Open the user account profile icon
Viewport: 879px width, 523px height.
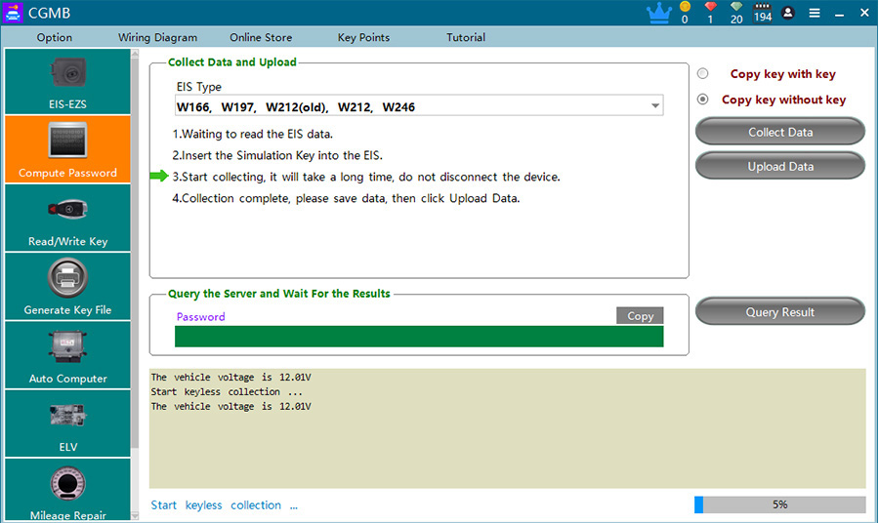(788, 13)
